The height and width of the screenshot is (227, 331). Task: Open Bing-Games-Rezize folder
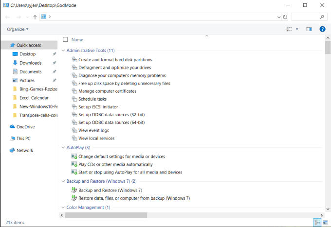[x=35, y=89]
